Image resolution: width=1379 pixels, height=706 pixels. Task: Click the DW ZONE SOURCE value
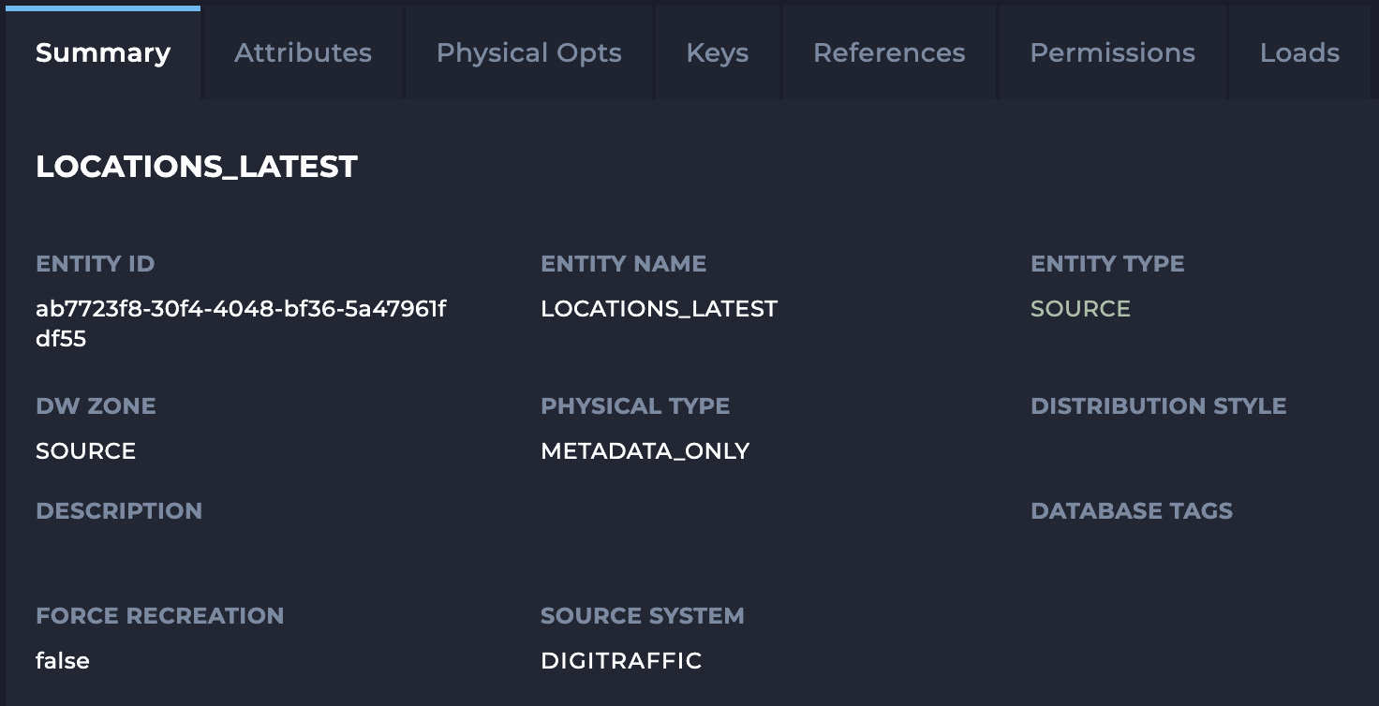pos(85,450)
